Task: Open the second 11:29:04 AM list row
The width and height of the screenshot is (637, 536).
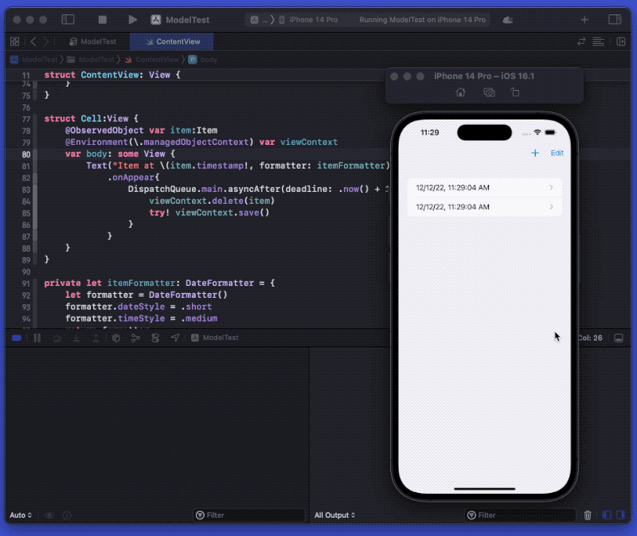Action: point(485,207)
